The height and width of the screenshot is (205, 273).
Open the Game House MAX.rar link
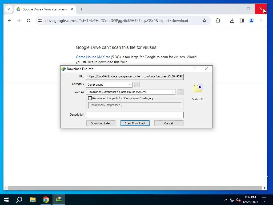[93, 57]
